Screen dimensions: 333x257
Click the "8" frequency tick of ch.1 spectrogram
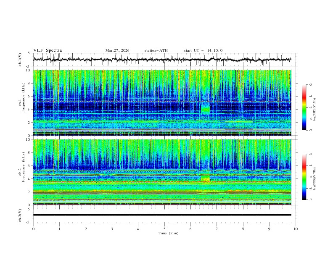(x=29, y=83)
